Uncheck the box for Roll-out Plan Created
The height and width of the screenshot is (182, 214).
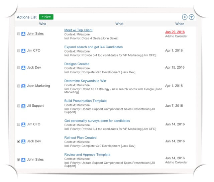pyautogui.click(x=19, y=141)
